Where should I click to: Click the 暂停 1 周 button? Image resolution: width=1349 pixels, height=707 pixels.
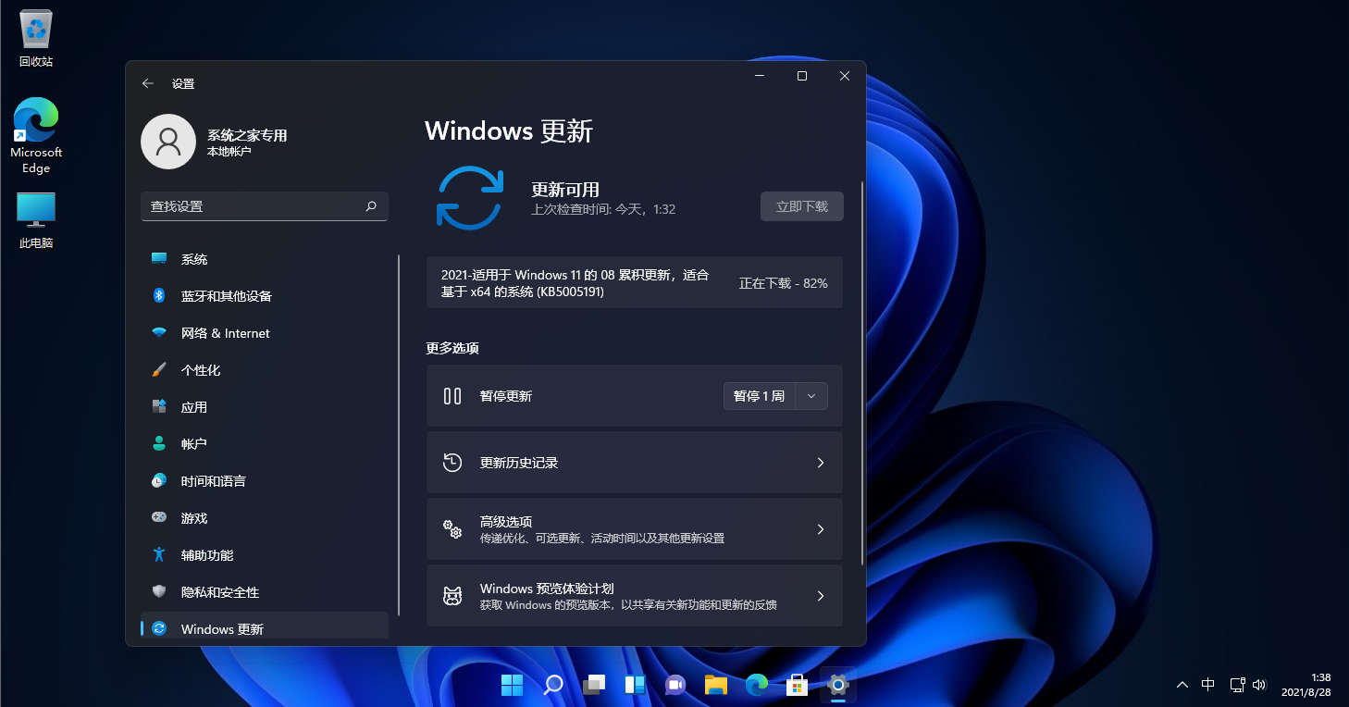pyautogui.click(x=759, y=396)
